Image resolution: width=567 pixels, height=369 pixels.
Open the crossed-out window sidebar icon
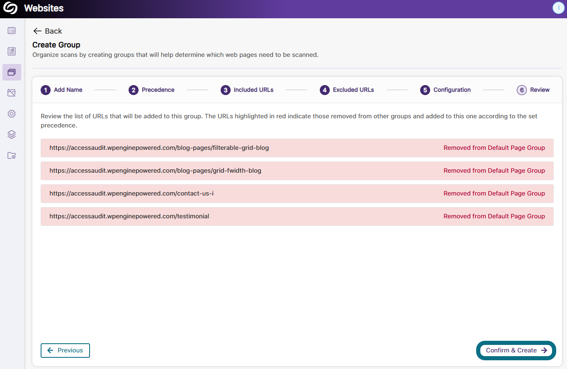[x=12, y=93]
